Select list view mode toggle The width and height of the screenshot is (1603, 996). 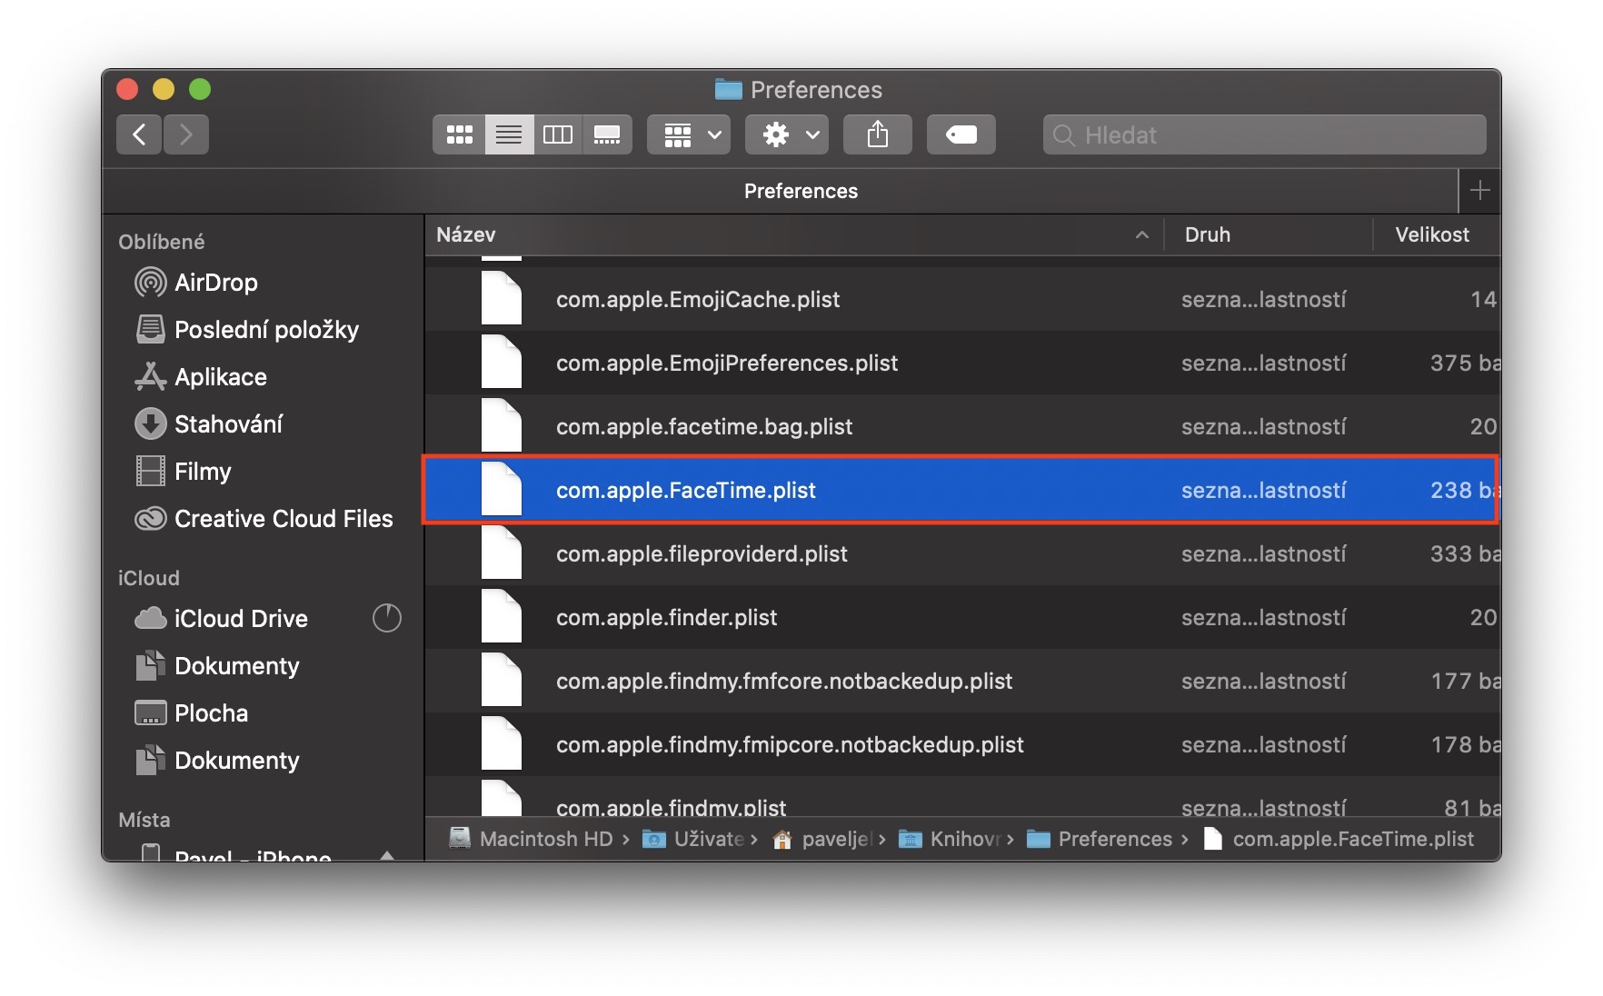point(509,134)
